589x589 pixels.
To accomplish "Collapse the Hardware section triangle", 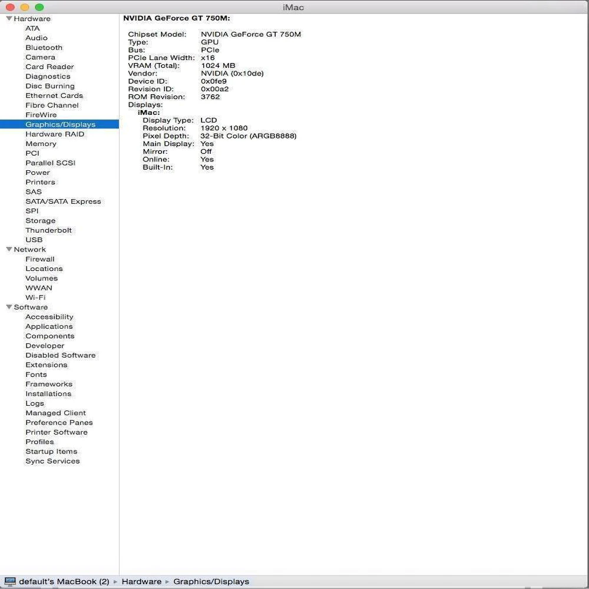I will click(9, 18).
